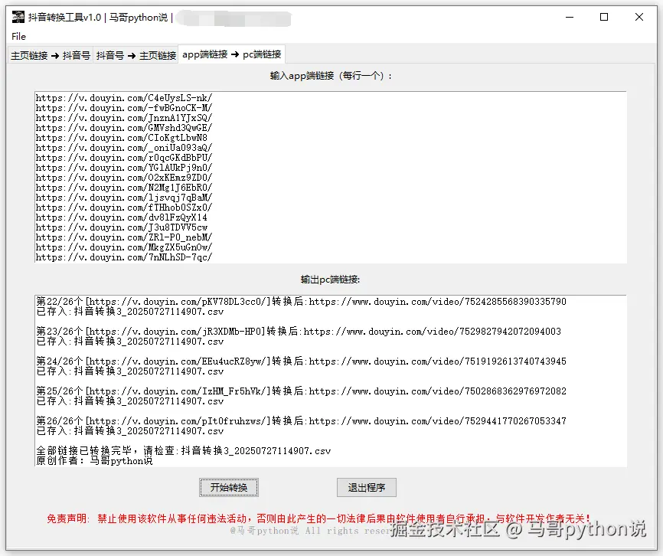Click the input line MkgZX5uGnOw link
Image resolution: width=663 pixels, height=556 pixels.
click(124, 247)
